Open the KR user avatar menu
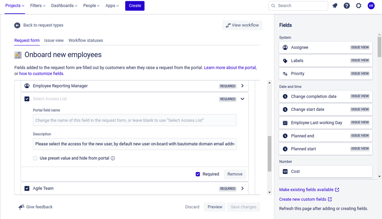Screen dimensions: 382x219 pos(371,6)
